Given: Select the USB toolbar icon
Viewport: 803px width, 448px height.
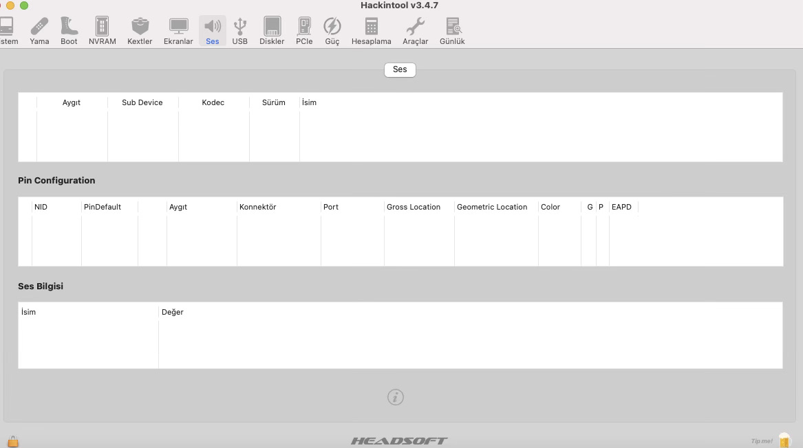Looking at the screenshot, I should click(239, 31).
